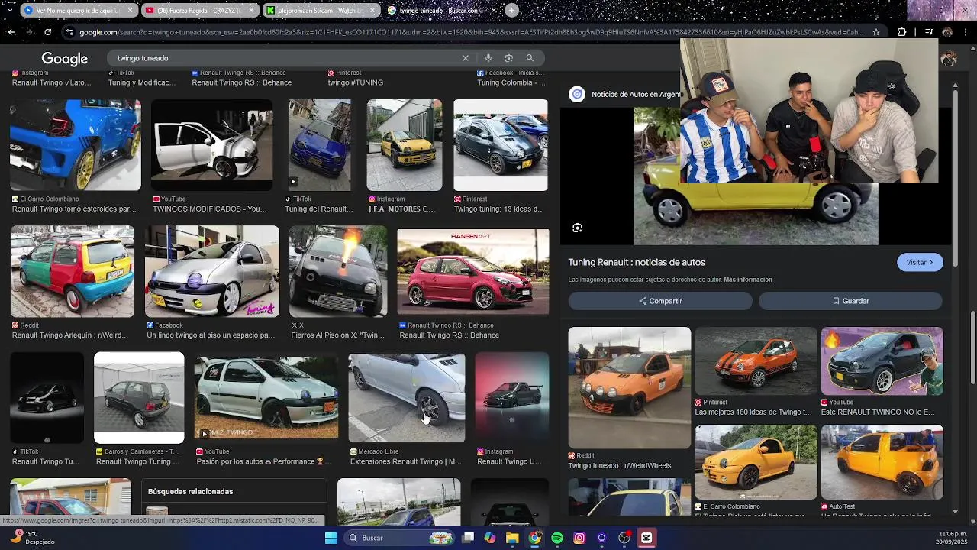Open CapCut from taskbar
This screenshot has width=977, height=550.
[x=646, y=538]
